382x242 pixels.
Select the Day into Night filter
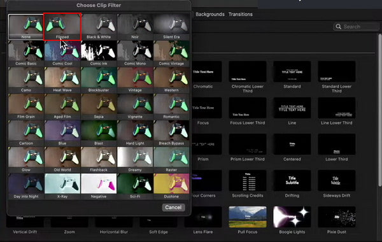click(x=26, y=186)
